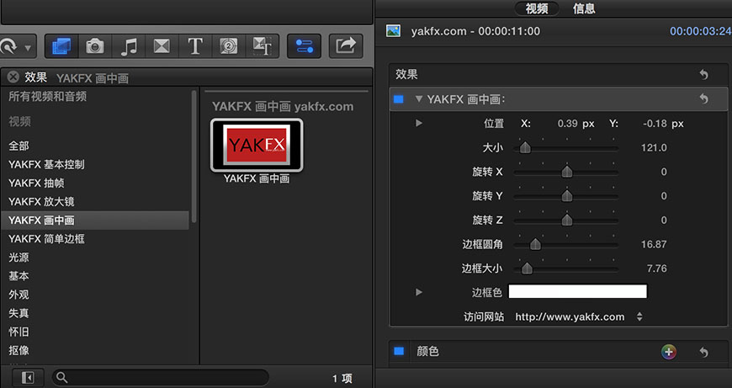Image resolution: width=732 pixels, height=388 pixels.
Task: Reset all effects with top arrow
Action: tap(703, 74)
